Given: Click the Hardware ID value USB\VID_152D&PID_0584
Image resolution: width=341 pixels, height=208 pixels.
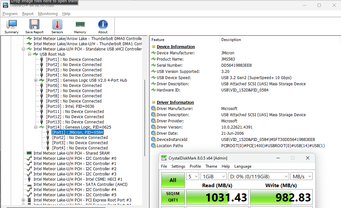Looking at the screenshot, I should [x=245, y=90].
